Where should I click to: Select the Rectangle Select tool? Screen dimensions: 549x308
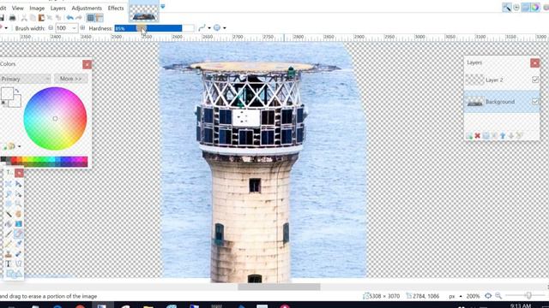[9, 184]
